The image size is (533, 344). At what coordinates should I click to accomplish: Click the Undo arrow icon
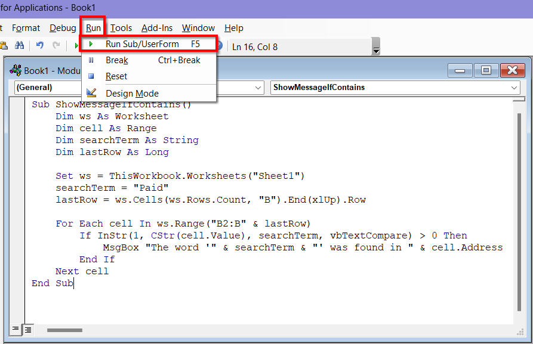coord(39,45)
